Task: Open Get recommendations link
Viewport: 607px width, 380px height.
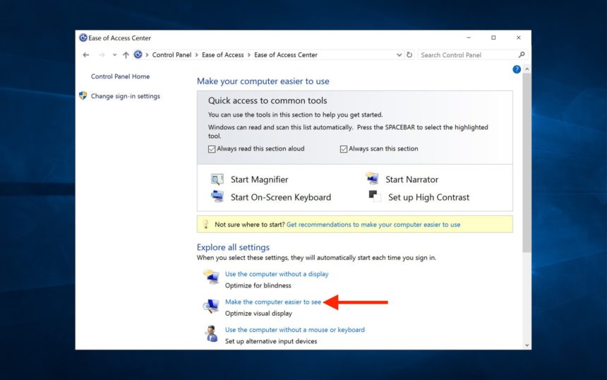Action: 373,225
